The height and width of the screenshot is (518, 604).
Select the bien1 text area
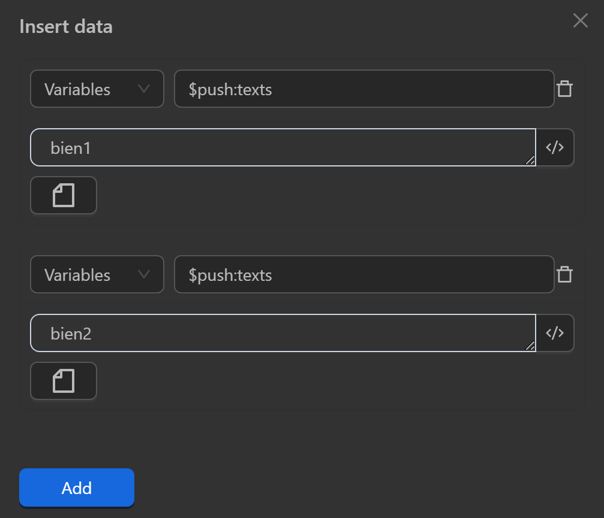point(282,147)
